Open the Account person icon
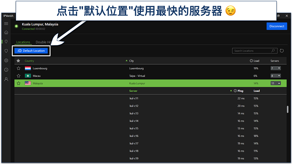Image resolution: width=292 pixels, height=164 pixels. click(x=6, y=79)
